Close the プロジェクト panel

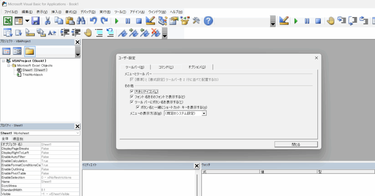[x=78, y=42]
